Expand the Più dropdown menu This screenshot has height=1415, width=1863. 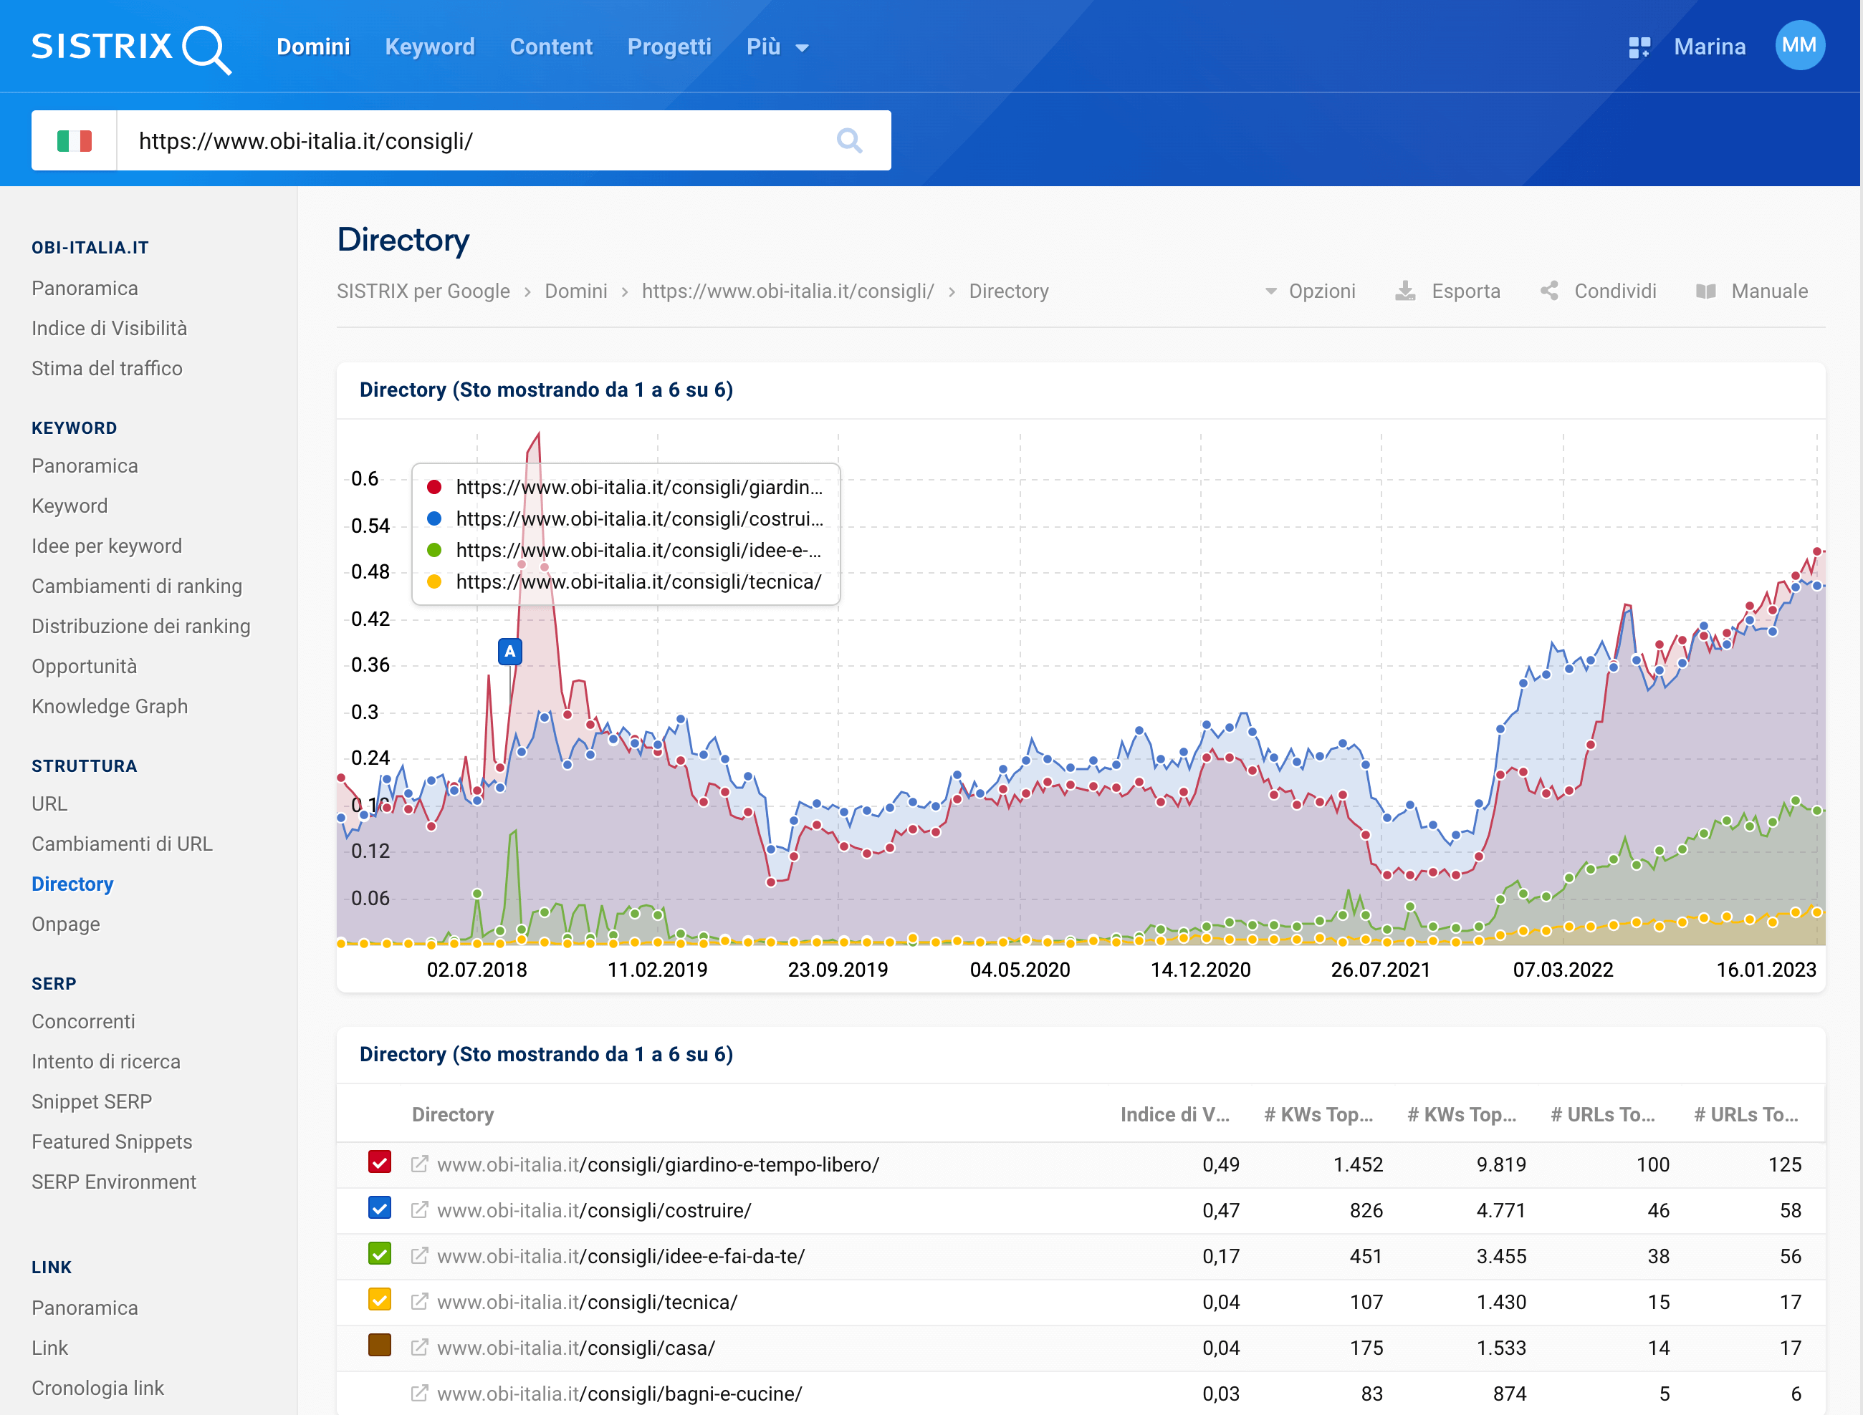pyautogui.click(x=777, y=47)
